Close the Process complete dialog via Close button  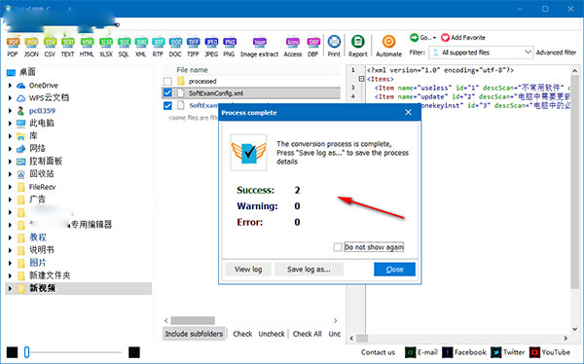(x=394, y=270)
